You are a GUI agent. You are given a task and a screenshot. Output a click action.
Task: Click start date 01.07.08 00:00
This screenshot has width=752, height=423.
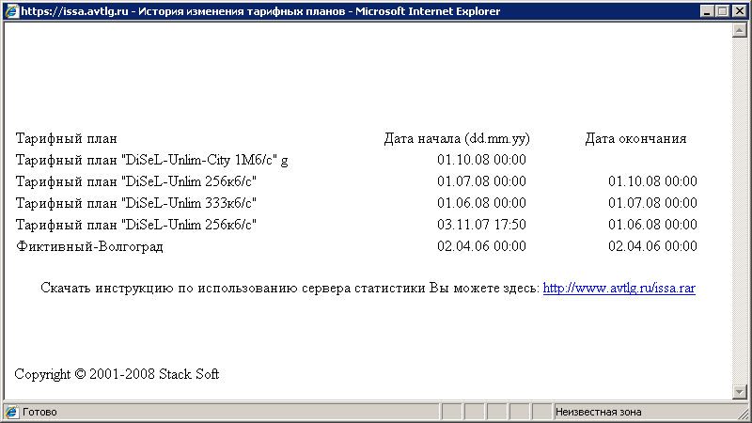pos(481,181)
